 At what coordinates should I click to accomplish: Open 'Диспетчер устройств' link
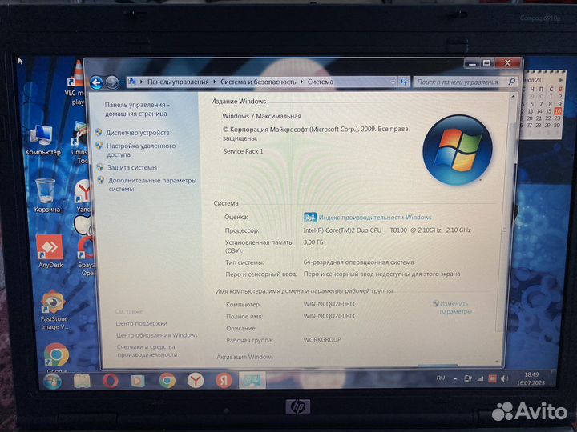[138, 133]
